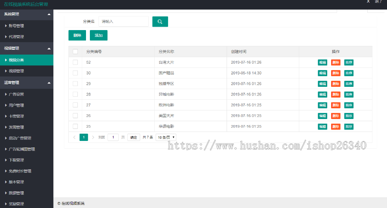This screenshot has width=387, height=208.
Task: Click 排序 for row 26
Action: (349, 116)
